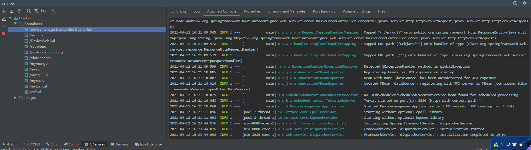Open the Filter funnel dropdown
Viewport: 531px width, 150px height.
tap(36, 11)
